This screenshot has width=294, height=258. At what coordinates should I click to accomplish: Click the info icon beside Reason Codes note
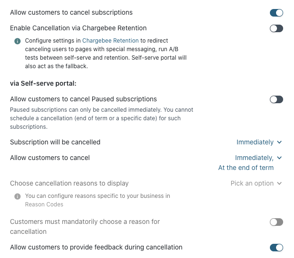[x=17, y=196]
